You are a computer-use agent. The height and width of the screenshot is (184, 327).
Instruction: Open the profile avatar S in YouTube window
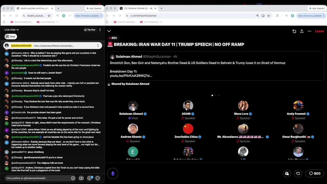tap(64, 16)
